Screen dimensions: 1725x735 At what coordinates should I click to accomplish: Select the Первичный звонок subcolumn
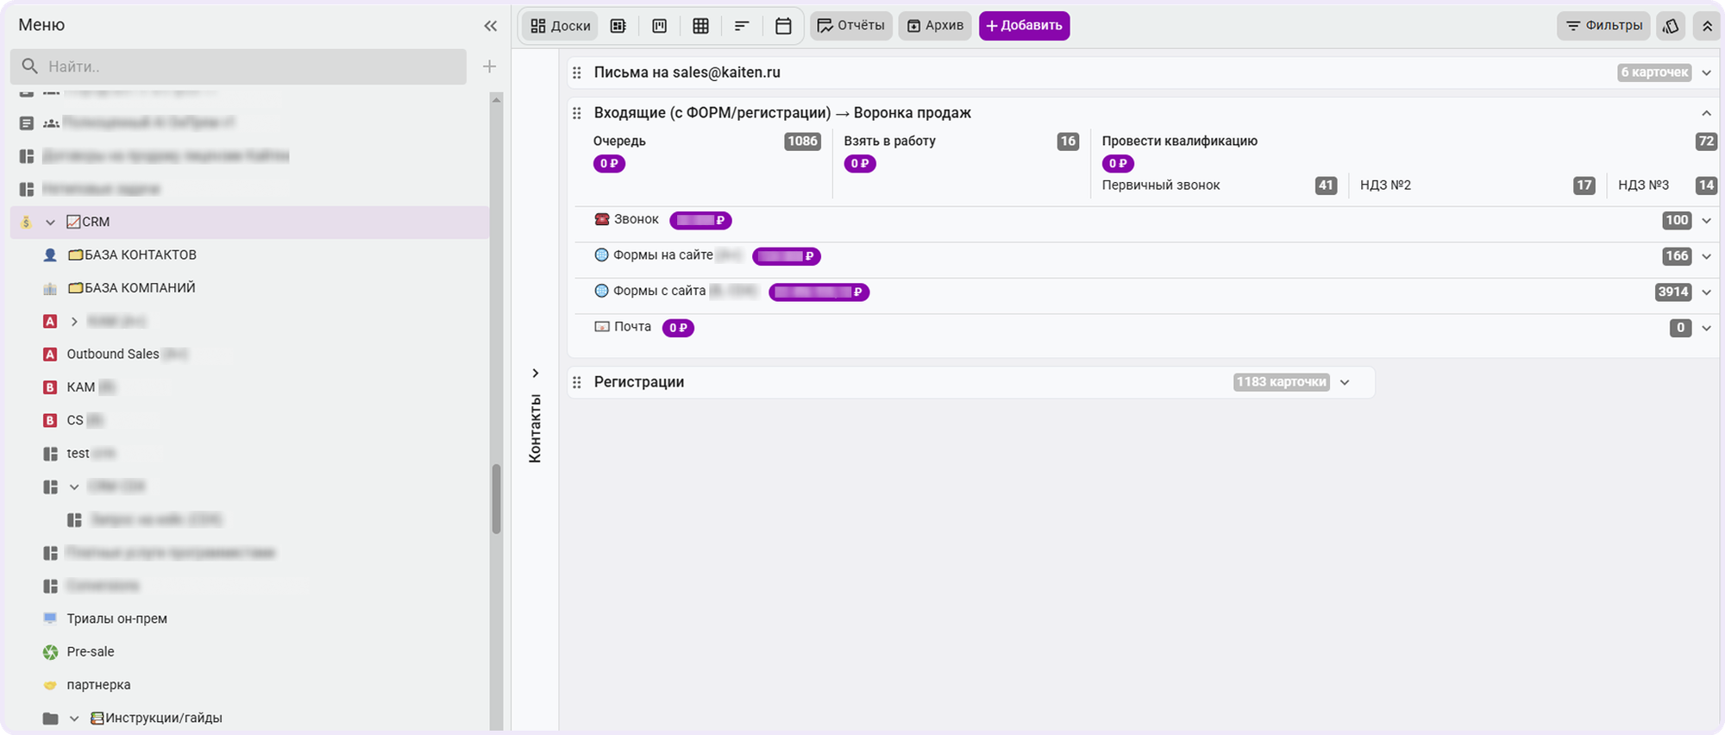point(1160,185)
